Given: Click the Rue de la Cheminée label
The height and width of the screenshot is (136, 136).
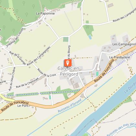Looking at the screenshot, I should coord(27,83).
